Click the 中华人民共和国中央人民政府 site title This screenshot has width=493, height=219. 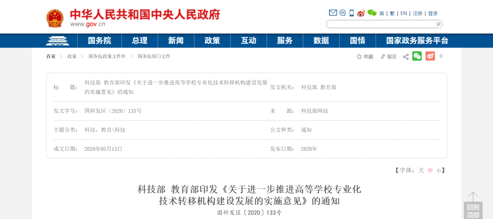145,15
